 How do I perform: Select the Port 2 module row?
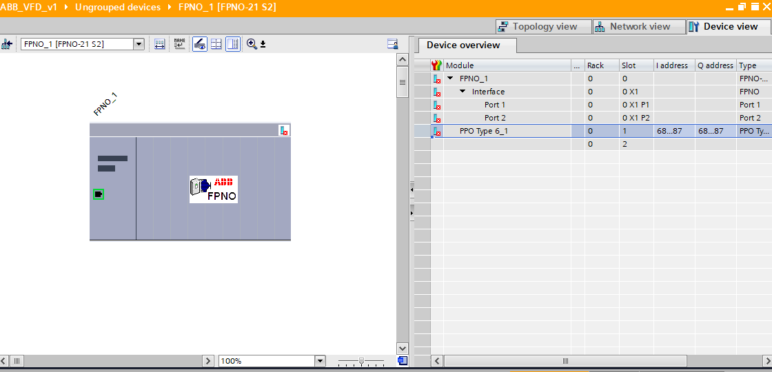pyautogui.click(x=495, y=118)
